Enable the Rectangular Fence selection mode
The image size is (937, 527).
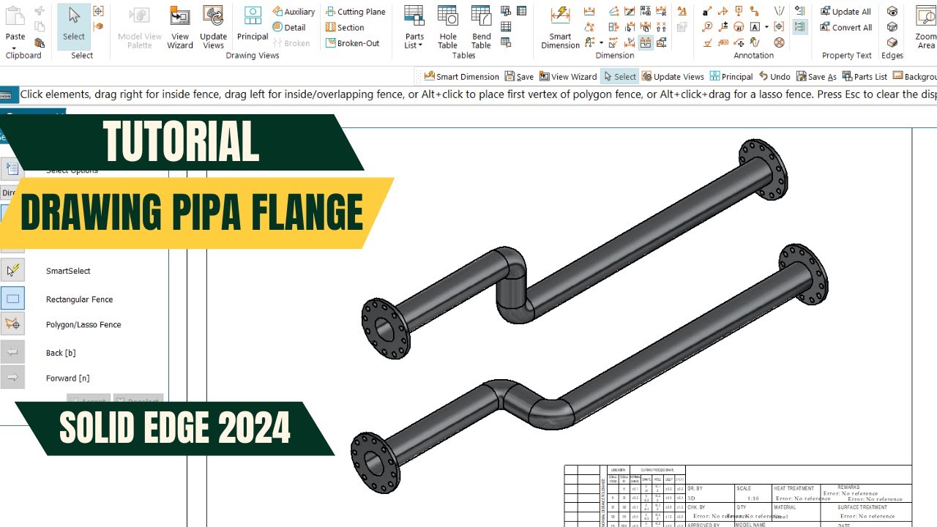click(12, 299)
